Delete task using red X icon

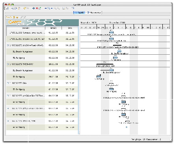pos(37,8)
